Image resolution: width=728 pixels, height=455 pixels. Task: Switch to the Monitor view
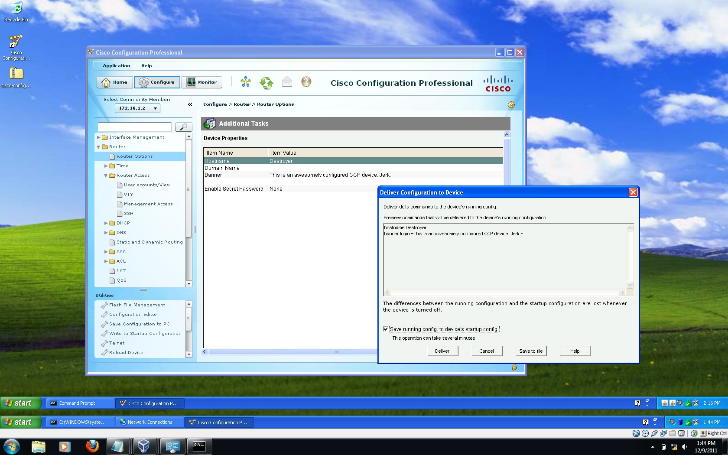202,82
